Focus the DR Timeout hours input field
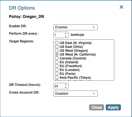Image resolution: width=132 pixels, height=117 pixels. (x=59, y=86)
